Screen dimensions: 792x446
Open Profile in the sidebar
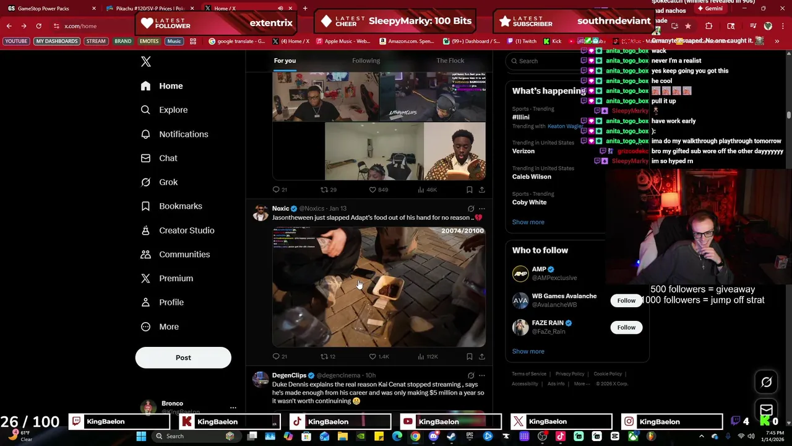[x=162, y=302]
